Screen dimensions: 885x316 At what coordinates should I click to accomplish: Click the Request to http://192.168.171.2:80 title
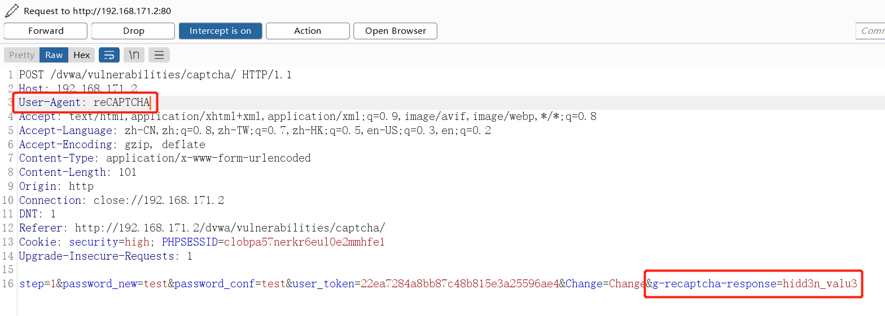pyautogui.click(x=97, y=11)
